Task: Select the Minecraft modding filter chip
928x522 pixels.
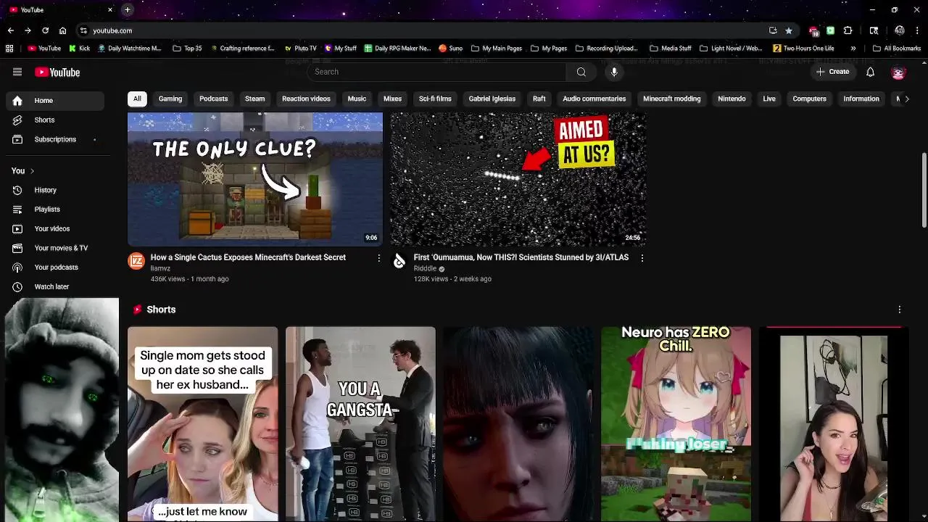Action: (672, 99)
